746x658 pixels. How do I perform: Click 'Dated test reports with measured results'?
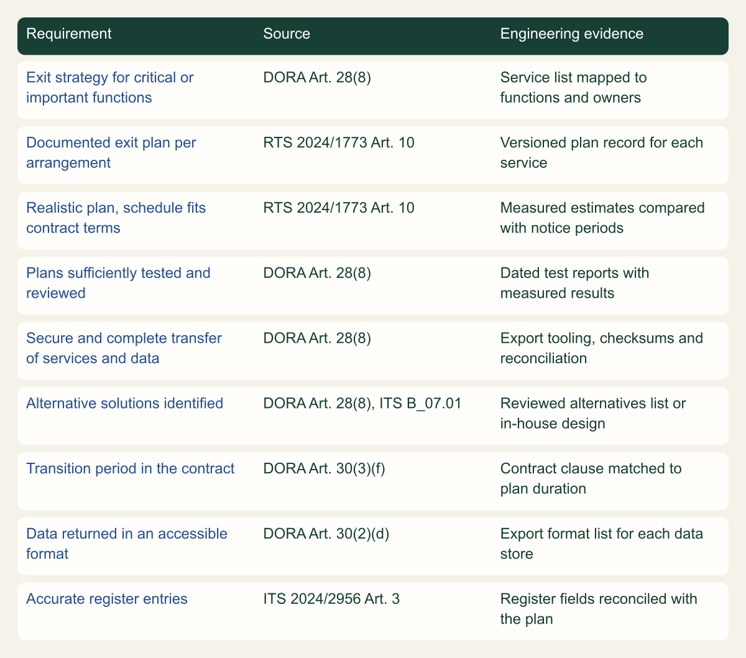[x=575, y=283]
